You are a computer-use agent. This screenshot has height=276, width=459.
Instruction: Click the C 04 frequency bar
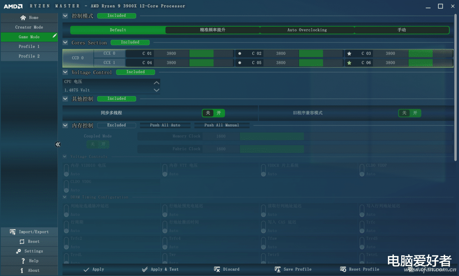(x=211, y=63)
